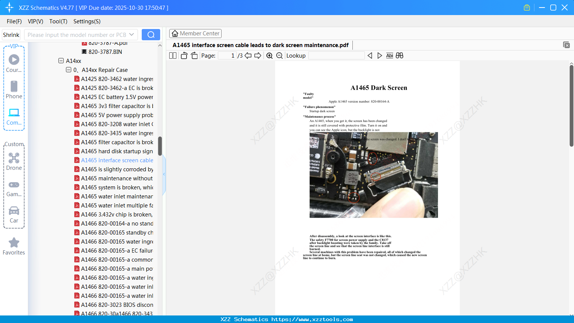Rotate the PDF page counterclockwise

click(184, 56)
